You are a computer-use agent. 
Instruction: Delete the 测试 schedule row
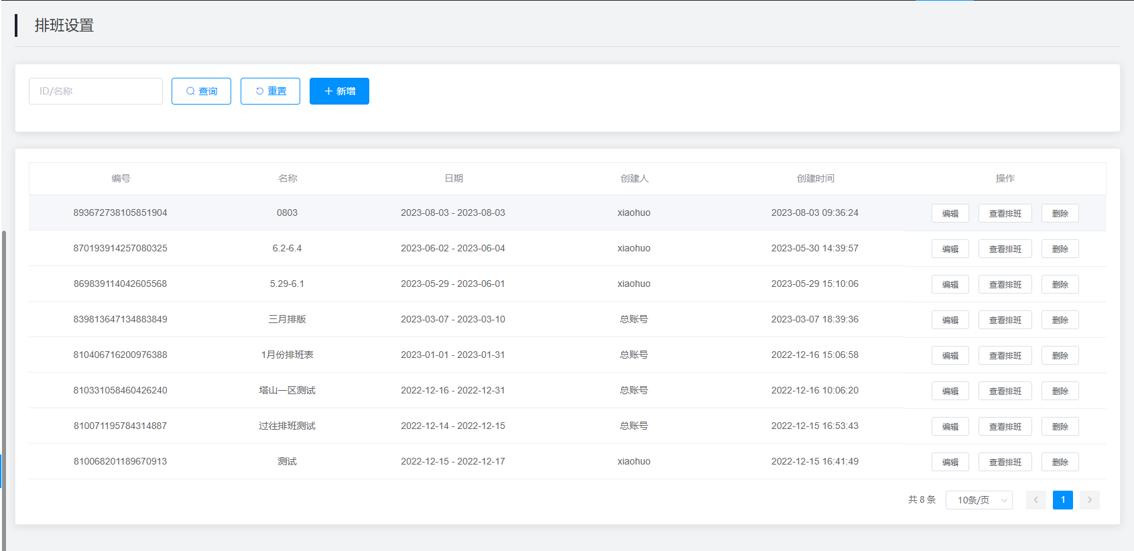pyautogui.click(x=1060, y=462)
